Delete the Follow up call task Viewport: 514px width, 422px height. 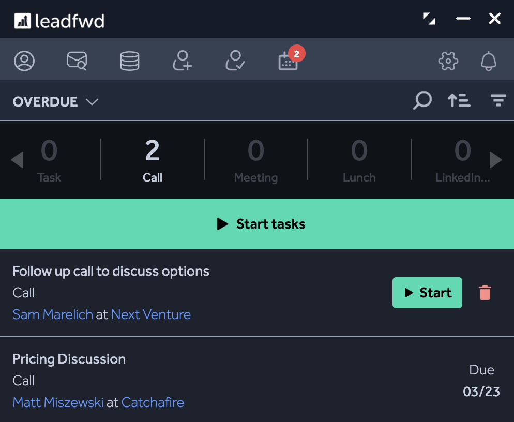click(x=485, y=293)
